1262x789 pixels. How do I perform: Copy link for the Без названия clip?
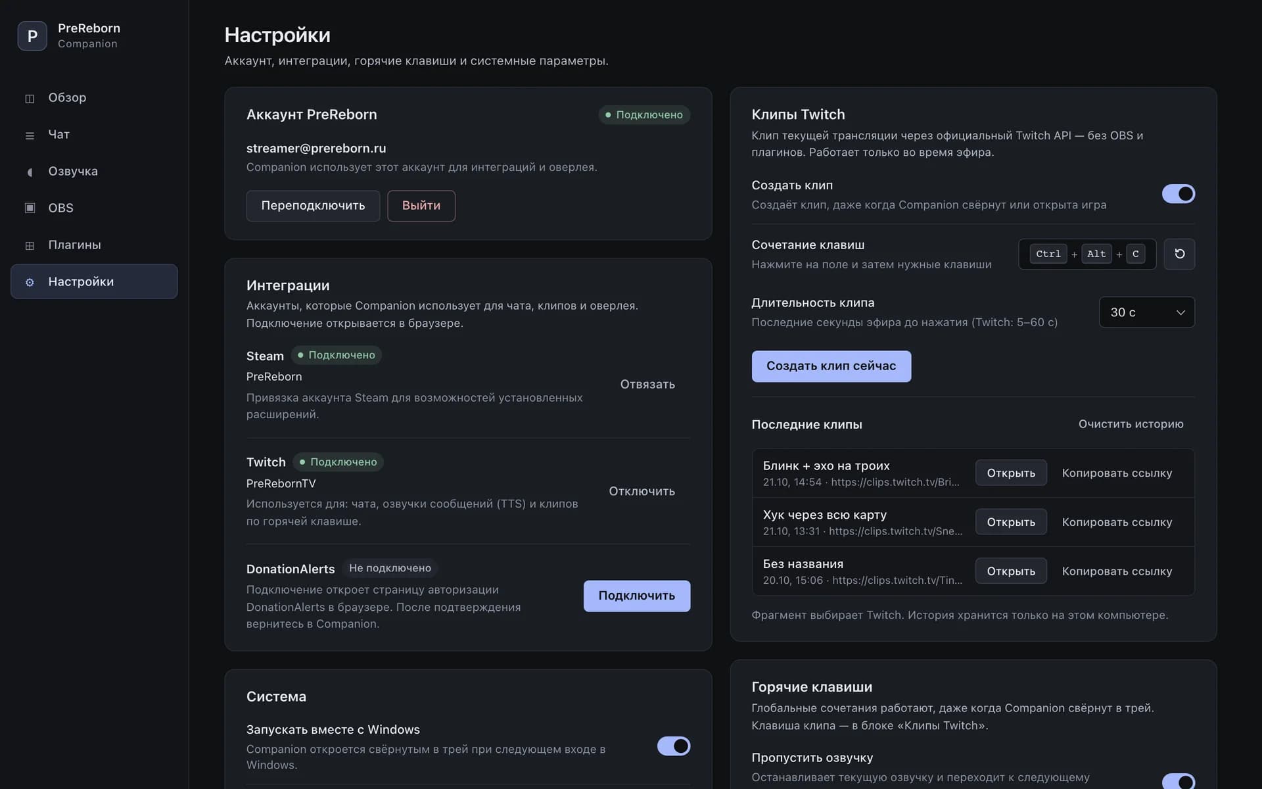pyautogui.click(x=1117, y=571)
